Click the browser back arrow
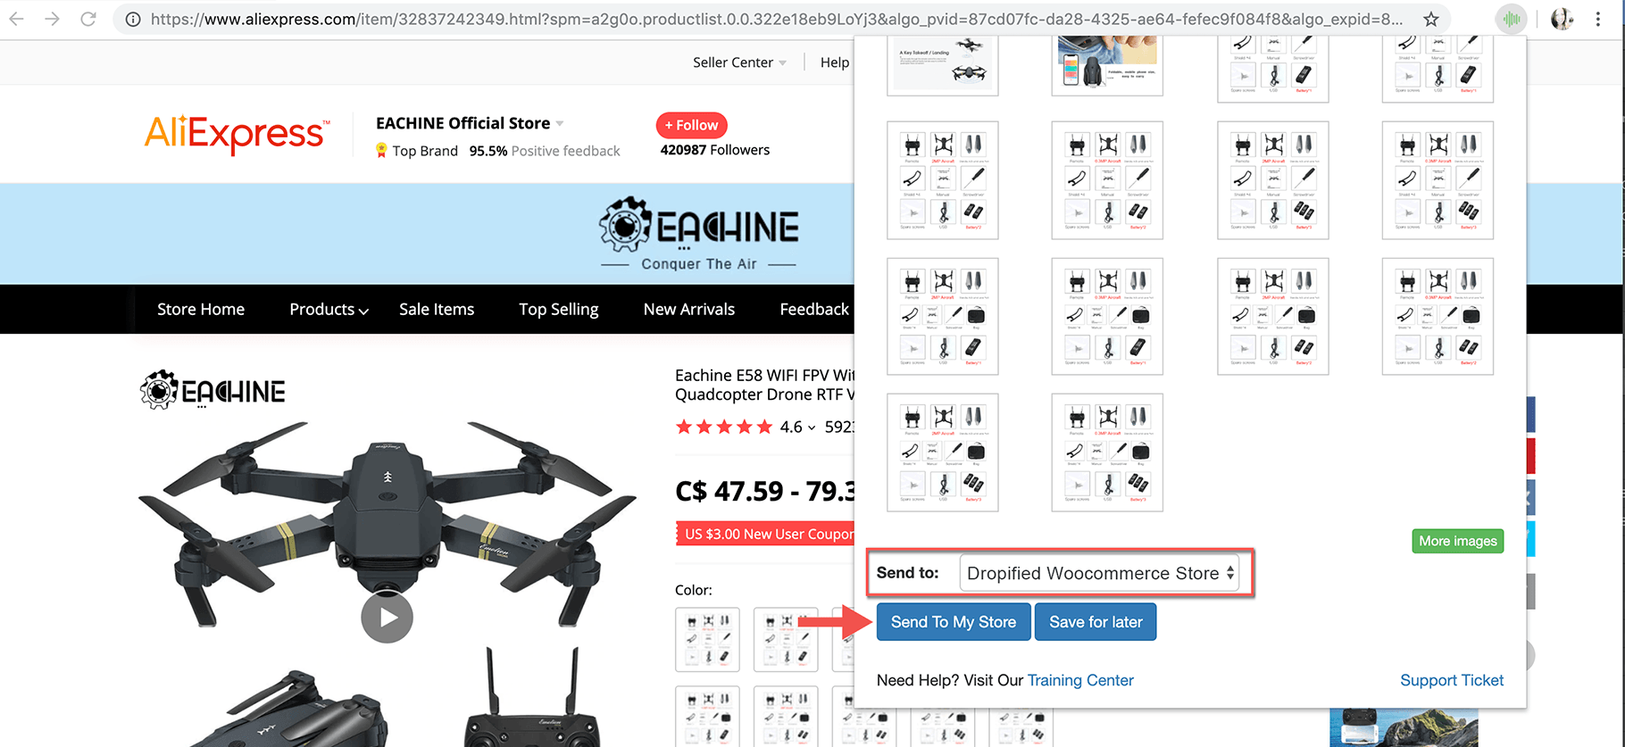This screenshot has width=1625, height=747. point(16,19)
